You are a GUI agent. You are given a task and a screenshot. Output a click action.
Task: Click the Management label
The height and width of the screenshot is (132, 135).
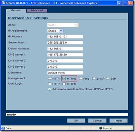[x=17, y=78]
